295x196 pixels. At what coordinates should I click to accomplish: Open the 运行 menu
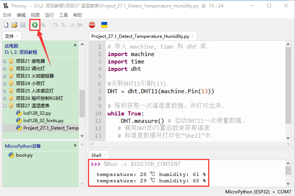49,15
